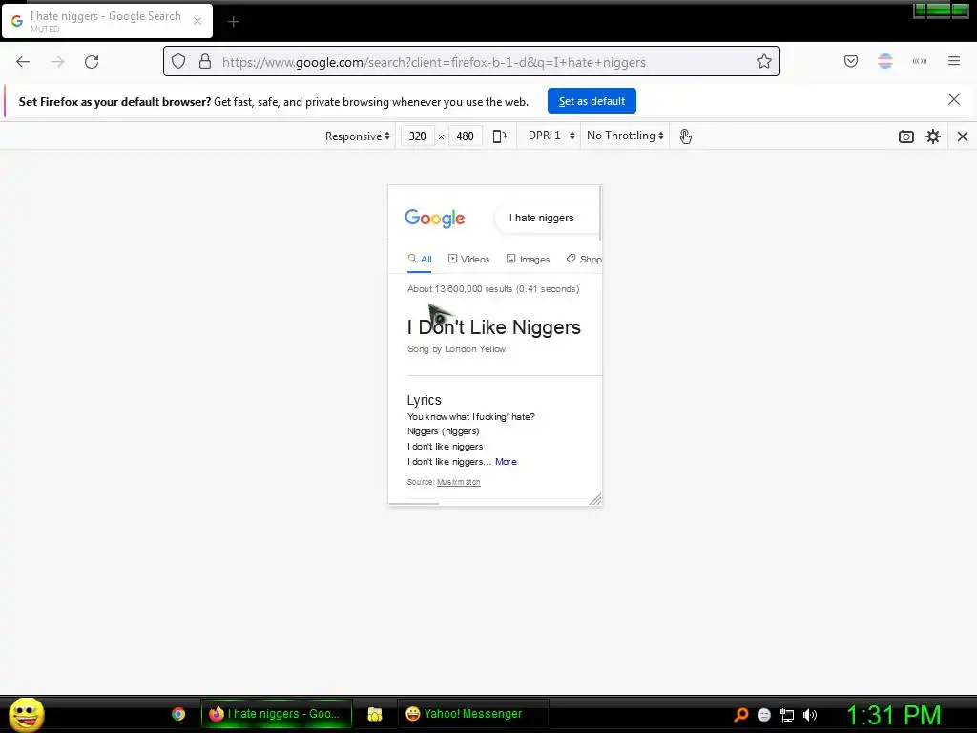The height and width of the screenshot is (733, 977).
Task: Dismiss the default browser notification bar
Action: click(x=954, y=99)
